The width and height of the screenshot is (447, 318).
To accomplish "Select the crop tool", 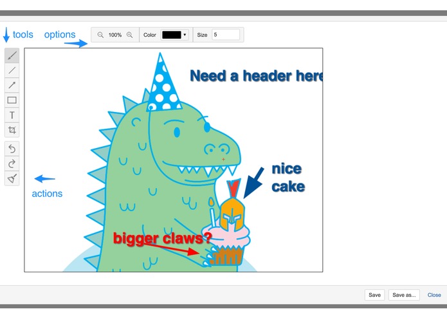I will (12, 130).
